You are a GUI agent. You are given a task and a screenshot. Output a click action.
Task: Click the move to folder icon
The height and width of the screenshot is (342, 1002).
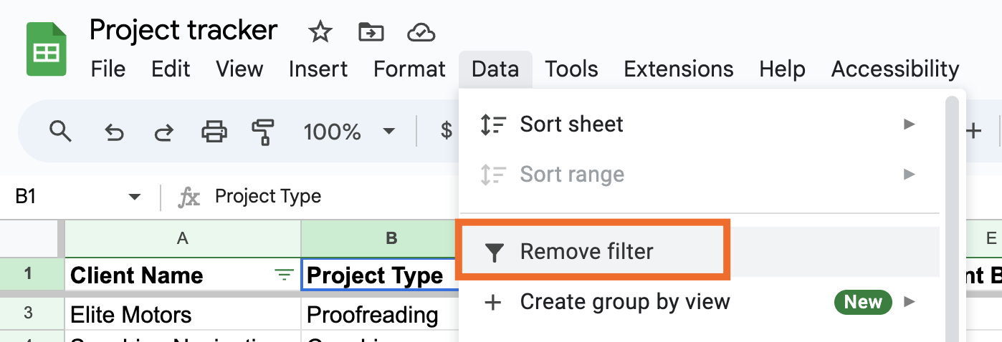point(371,31)
